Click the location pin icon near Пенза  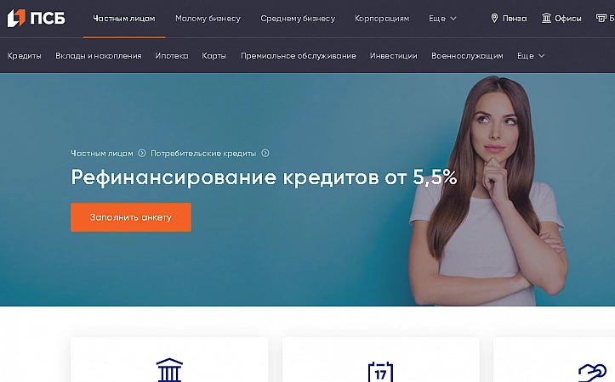494,18
